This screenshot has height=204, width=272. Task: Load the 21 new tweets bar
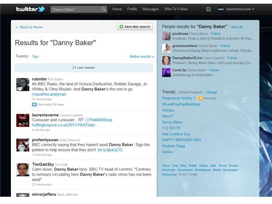(84, 68)
